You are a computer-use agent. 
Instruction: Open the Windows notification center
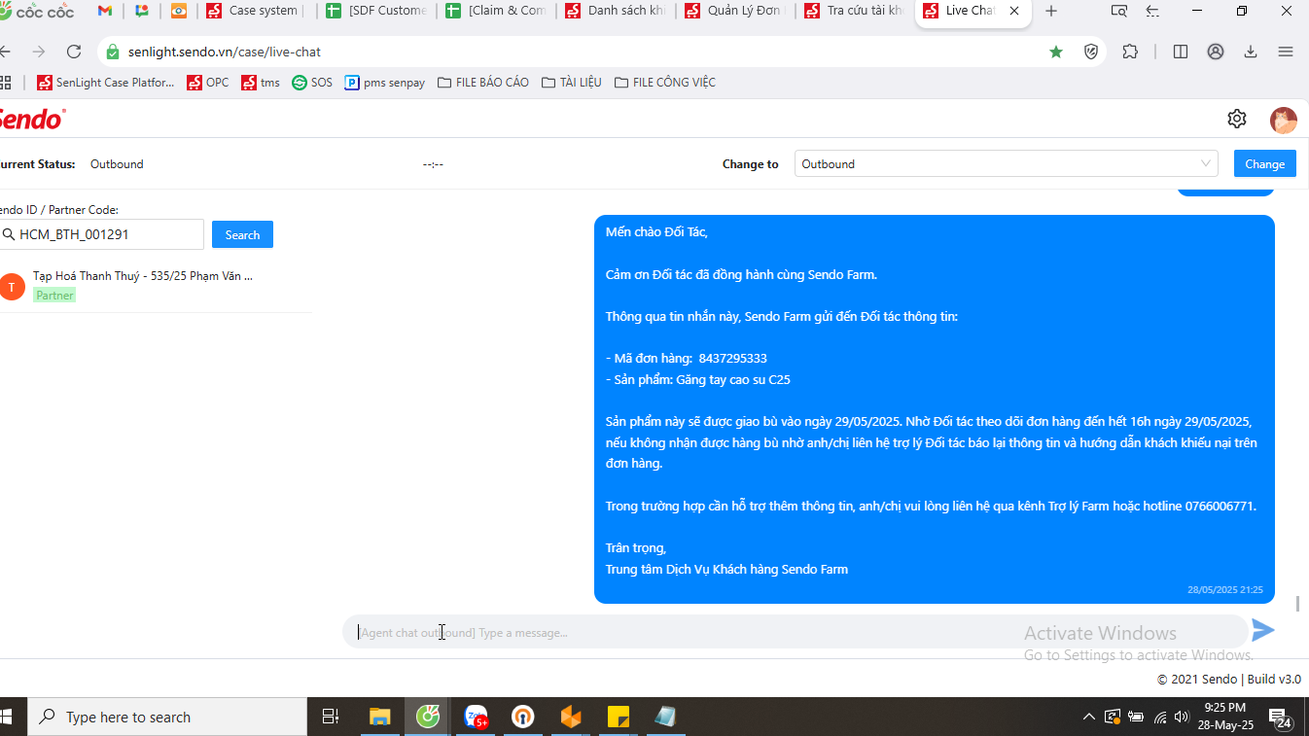click(x=1282, y=718)
